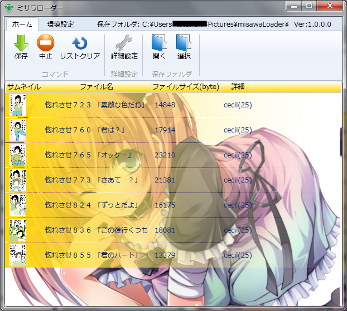Click the 保存フォルダ path text
Screen dimensions: 347x311
coord(193,24)
